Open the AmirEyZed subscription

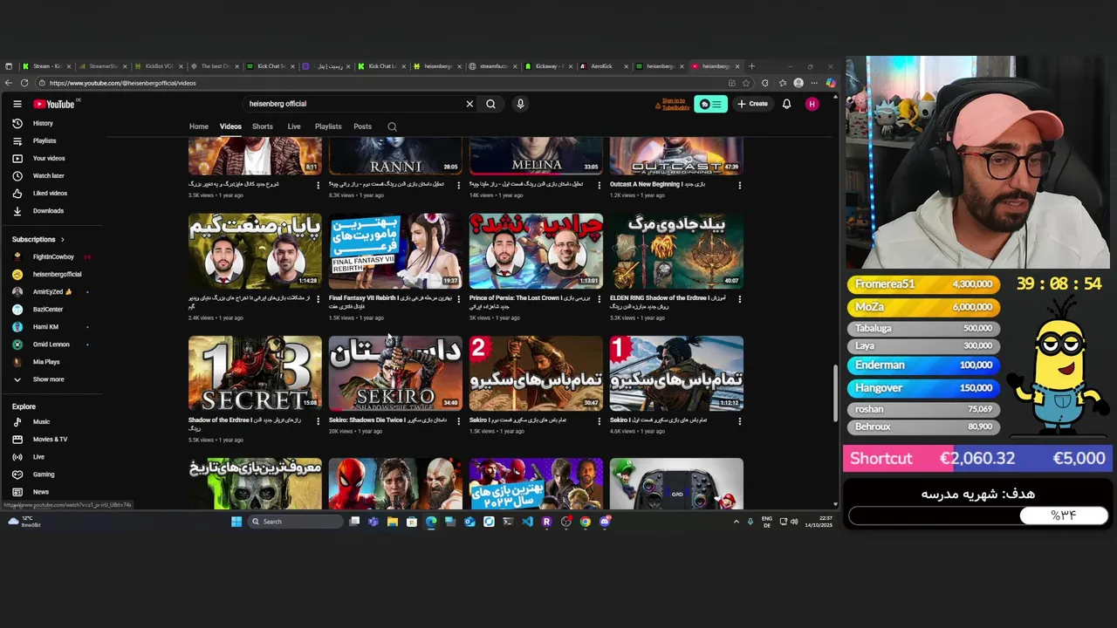click(52, 291)
